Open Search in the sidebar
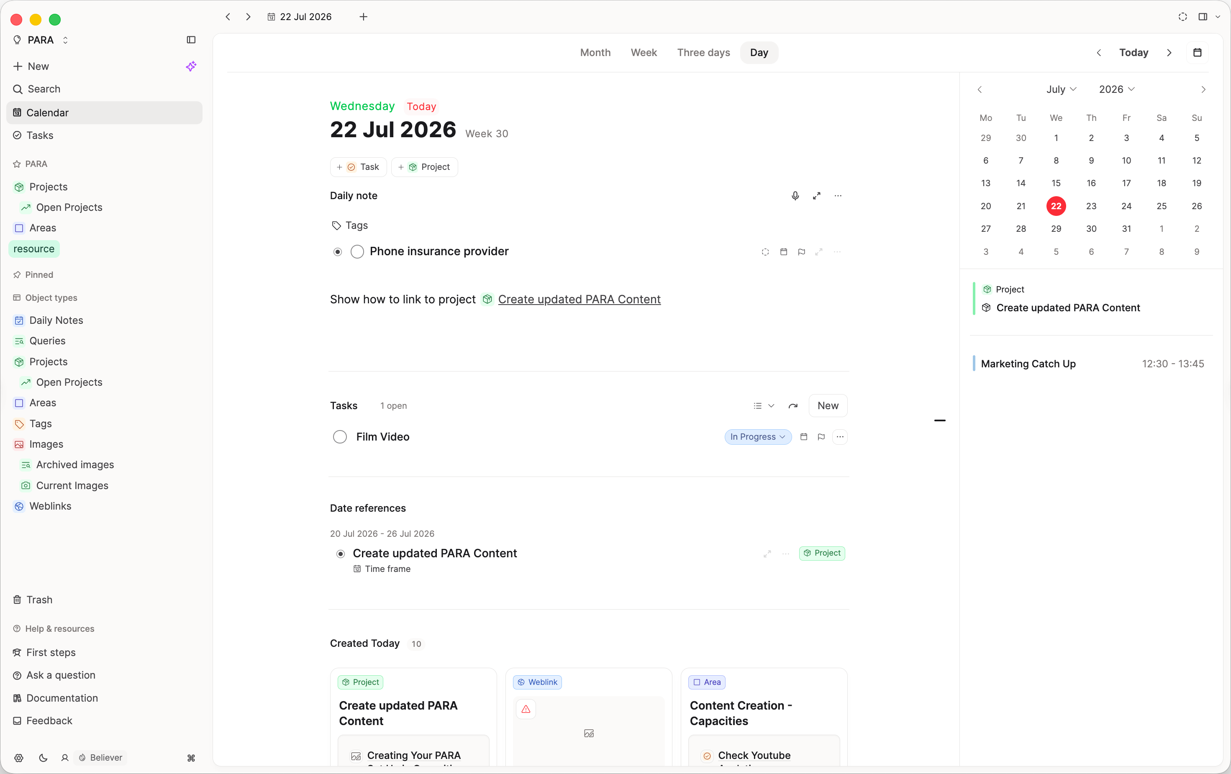Viewport: 1231px width, 774px height. (104, 89)
